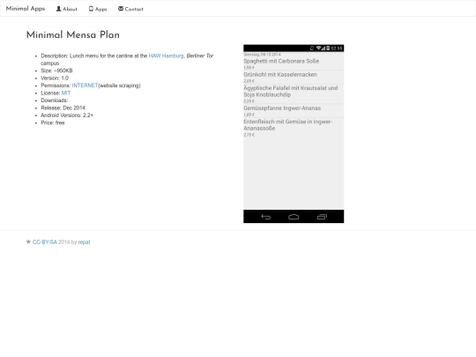Open the Apps menu item
Image resolution: width=476 pixels, height=357 pixels.
click(98, 9)
